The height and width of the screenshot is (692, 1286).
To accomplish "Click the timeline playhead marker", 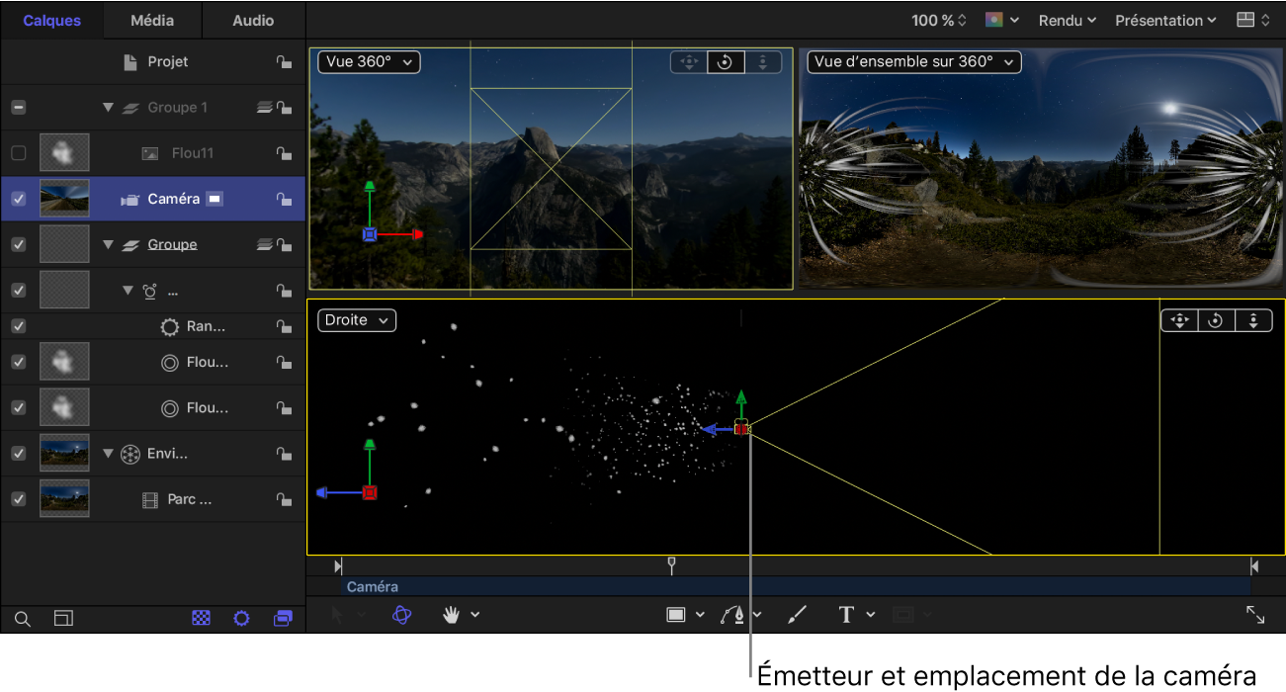I will (671, 565).
